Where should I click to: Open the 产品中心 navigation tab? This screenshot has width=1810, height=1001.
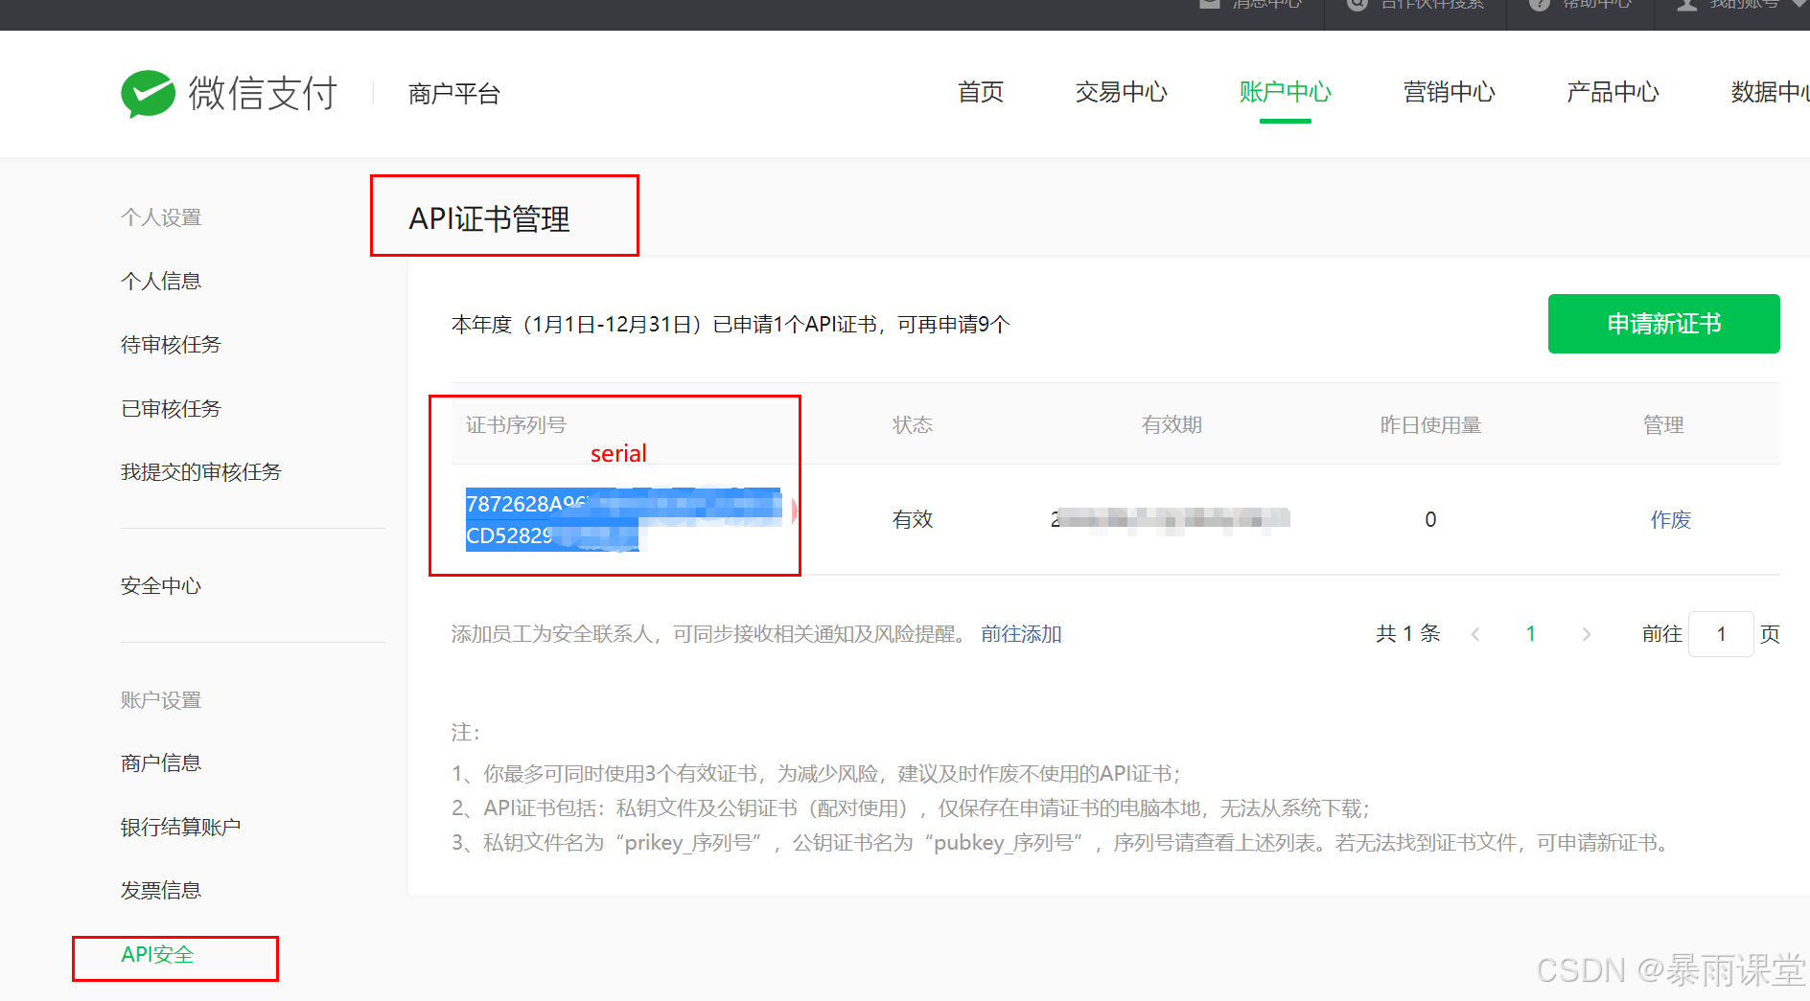coord(1613,92)
